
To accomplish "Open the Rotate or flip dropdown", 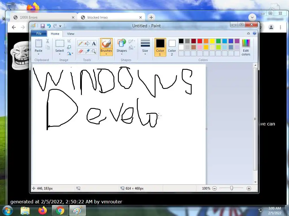I will pos(70,53).
